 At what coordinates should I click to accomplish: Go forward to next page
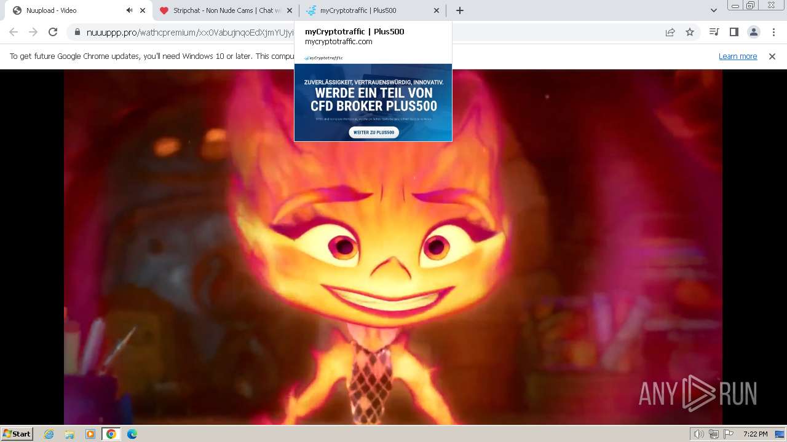[33, 32]
